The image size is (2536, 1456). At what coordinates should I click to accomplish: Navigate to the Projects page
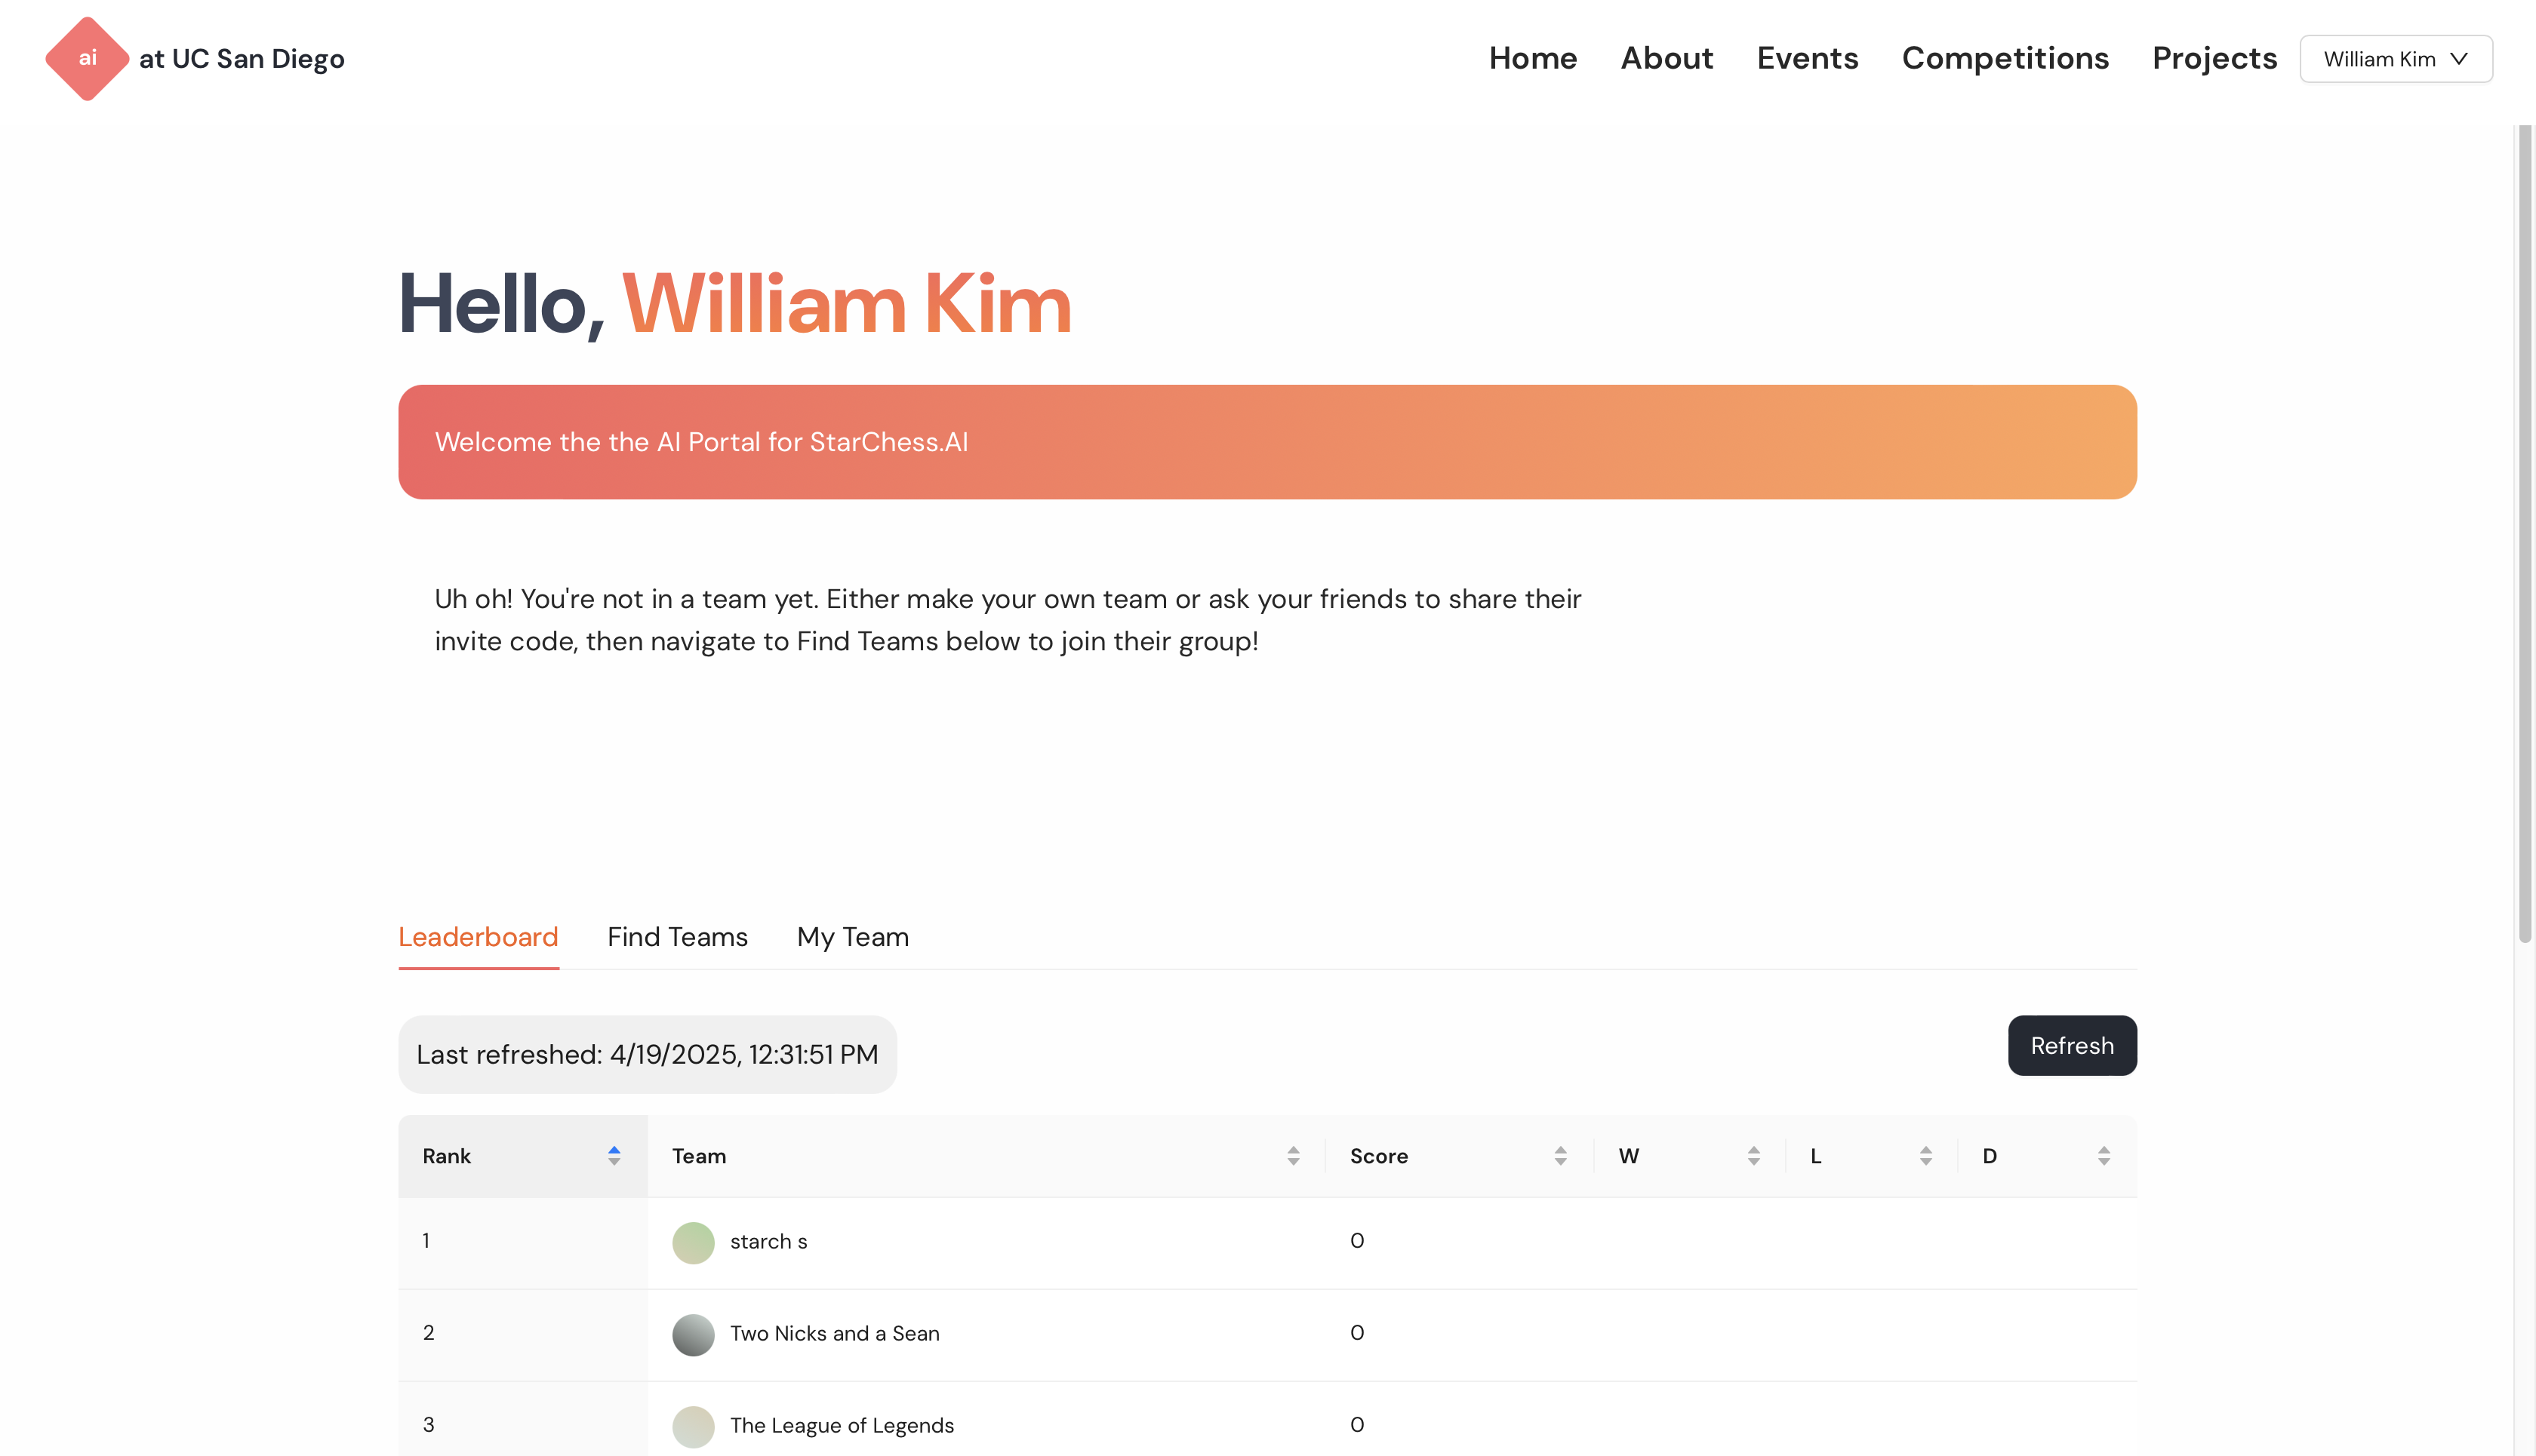point(2214,58)
